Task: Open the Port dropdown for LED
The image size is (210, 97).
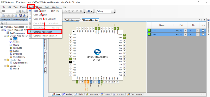Action: click(185, 30)
